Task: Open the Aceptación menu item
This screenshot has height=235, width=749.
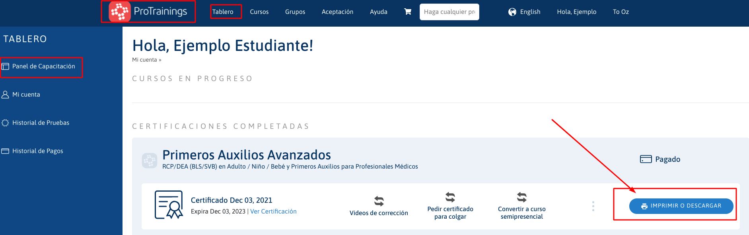Action: click(337, 12)
